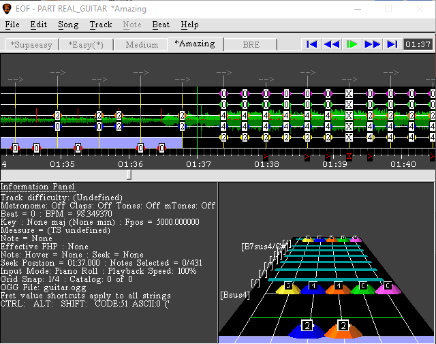The width and height of the screenshot is (436, 344).
Task: Click the horizontal seek scrollbar thumb
Action: click(129, 175)
